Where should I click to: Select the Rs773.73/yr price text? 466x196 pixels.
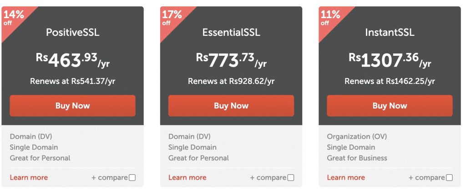tap(231, 59)
